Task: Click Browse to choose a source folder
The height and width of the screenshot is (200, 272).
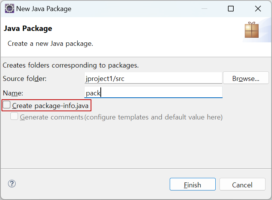Action: click(x=246, y=79)
